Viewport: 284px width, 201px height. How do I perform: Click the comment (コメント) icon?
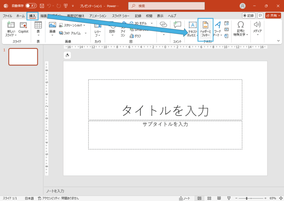tap(177, 26)
